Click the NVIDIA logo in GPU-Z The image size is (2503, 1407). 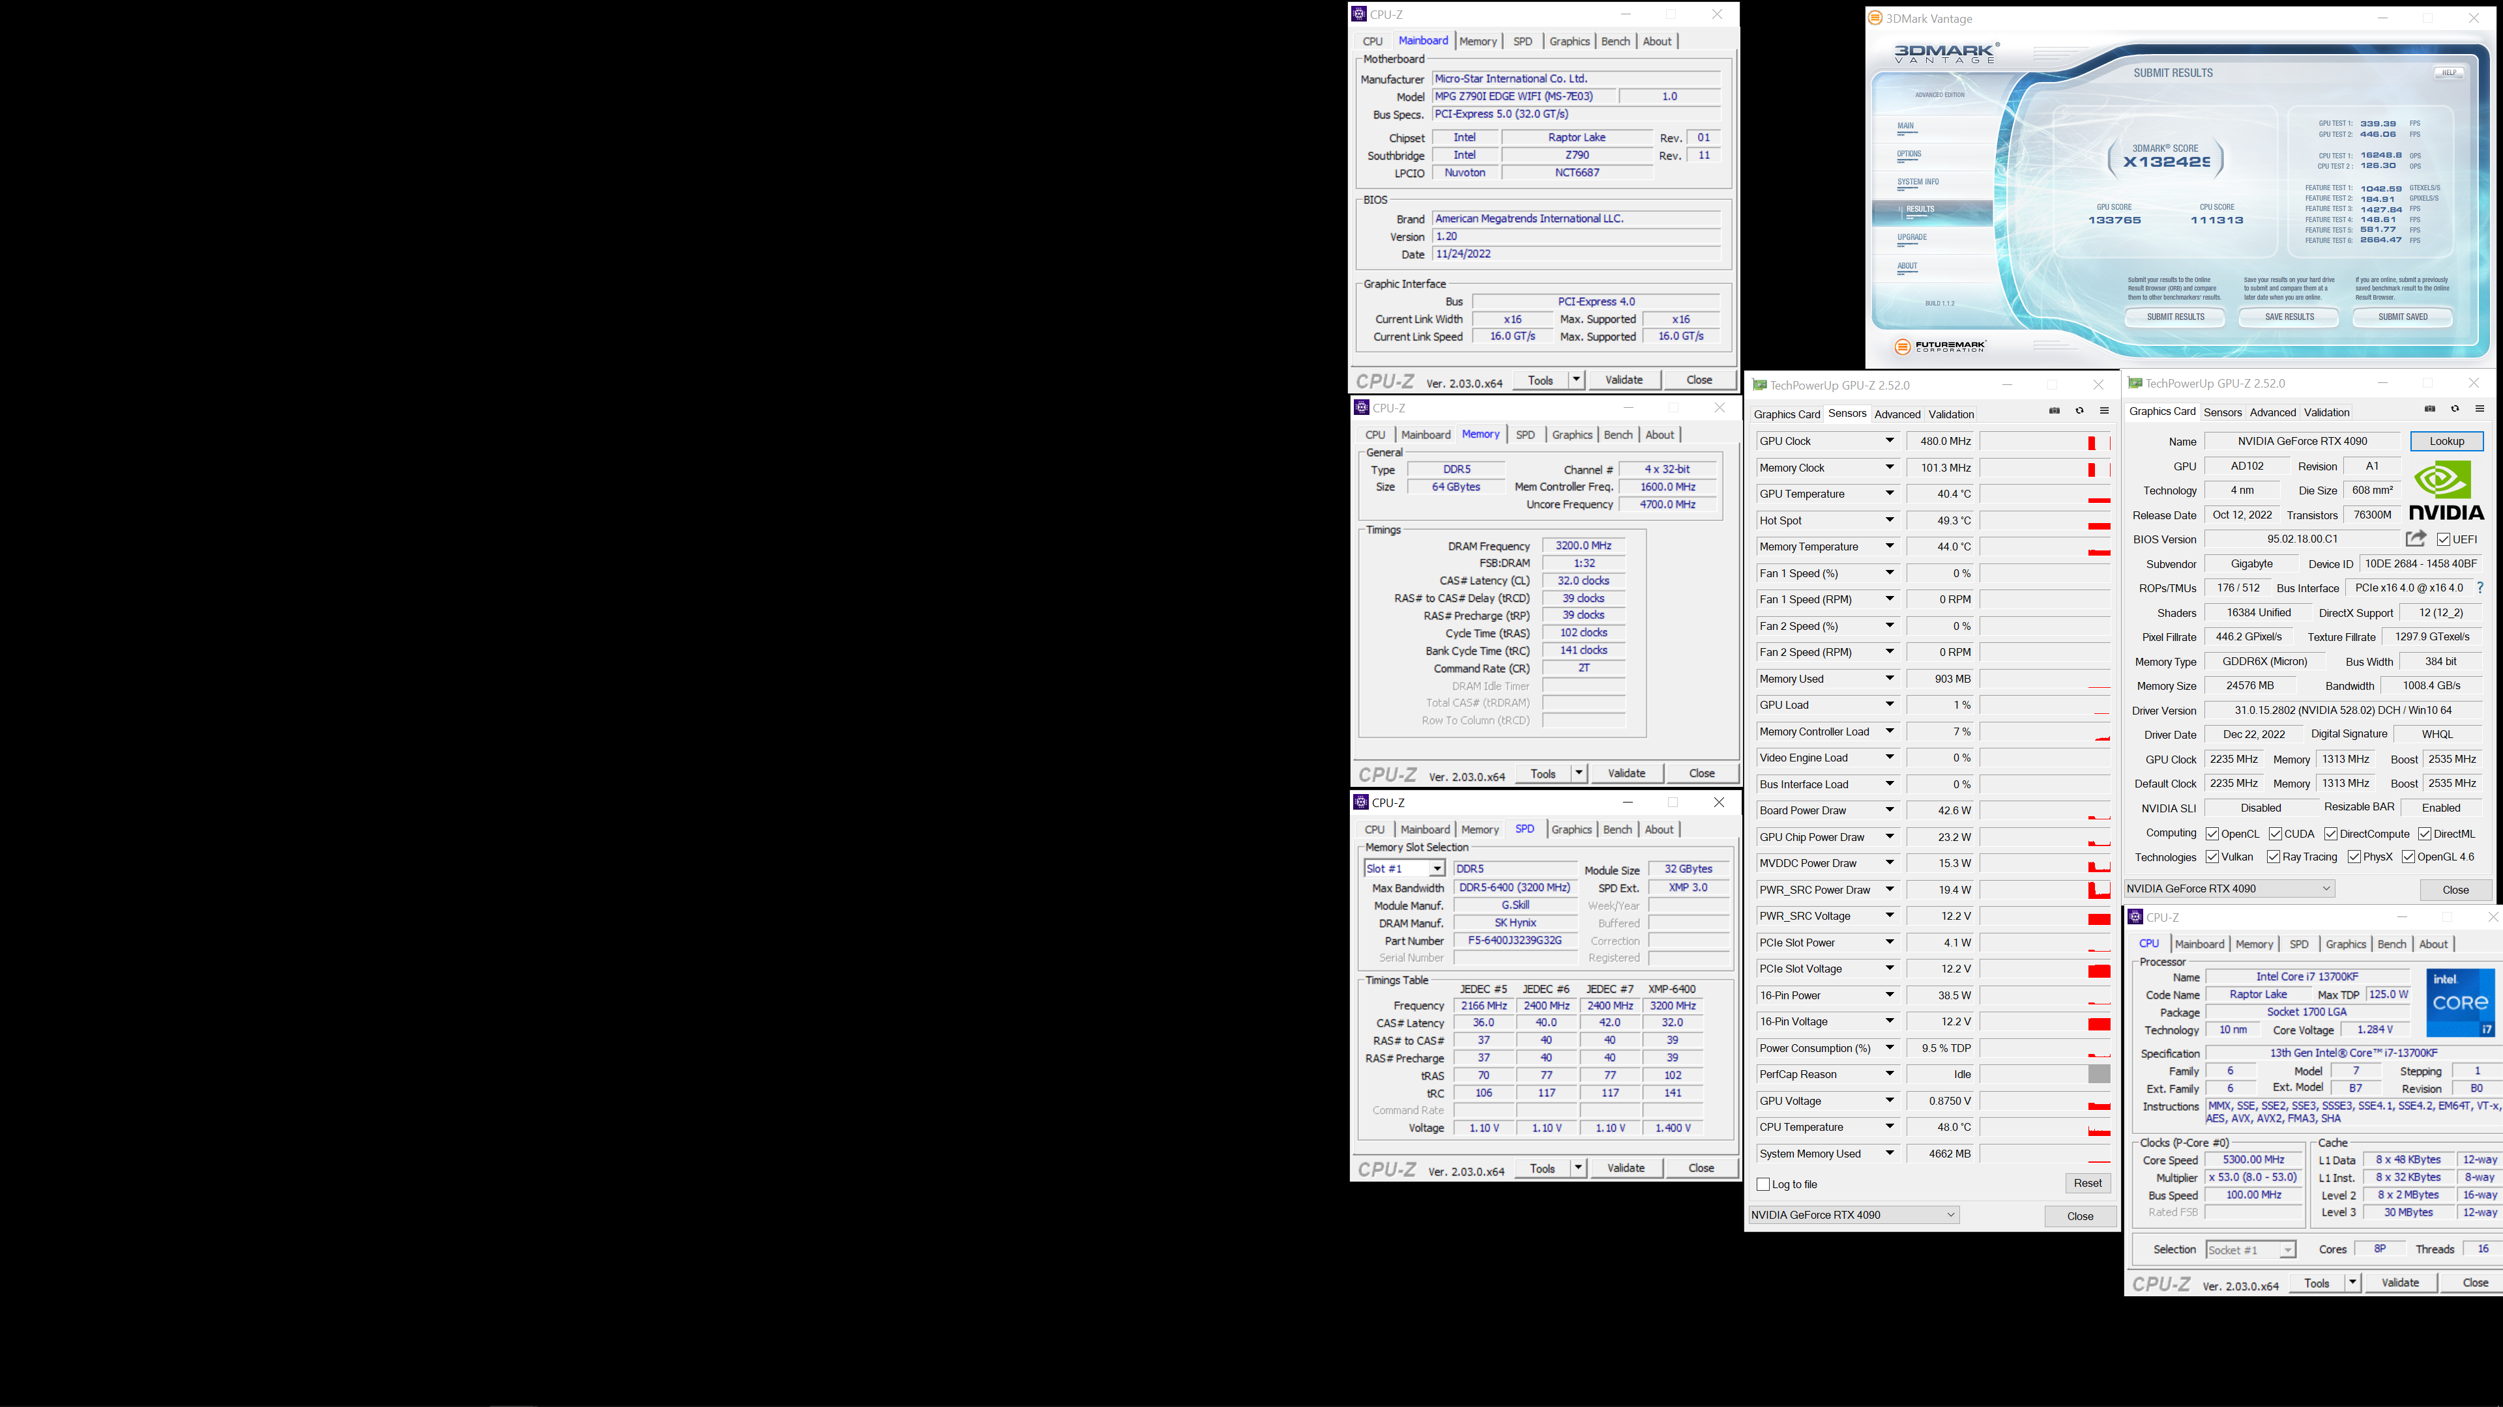2447,490
